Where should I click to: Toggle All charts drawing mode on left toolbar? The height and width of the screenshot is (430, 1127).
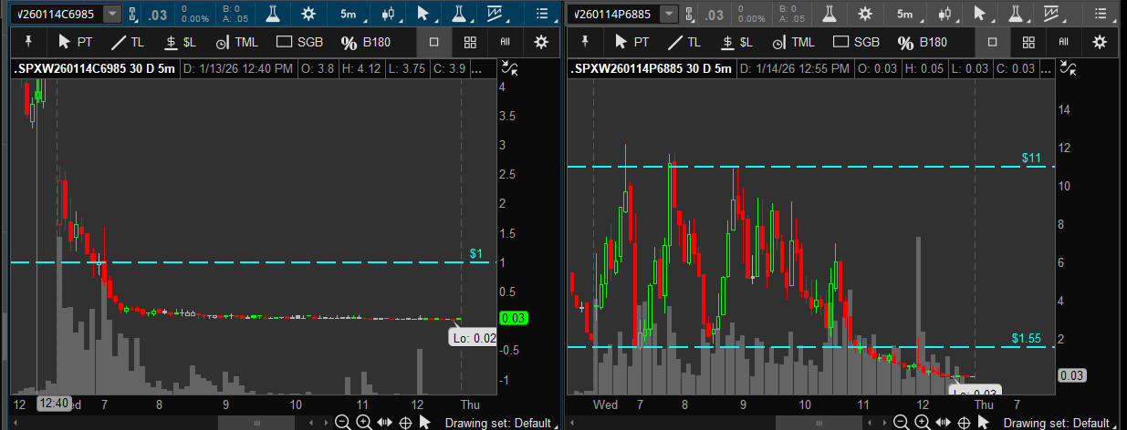click(505, 42)
